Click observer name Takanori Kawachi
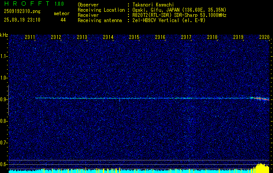Viewport: 273px width, 173px height. [x=153, y=5]
